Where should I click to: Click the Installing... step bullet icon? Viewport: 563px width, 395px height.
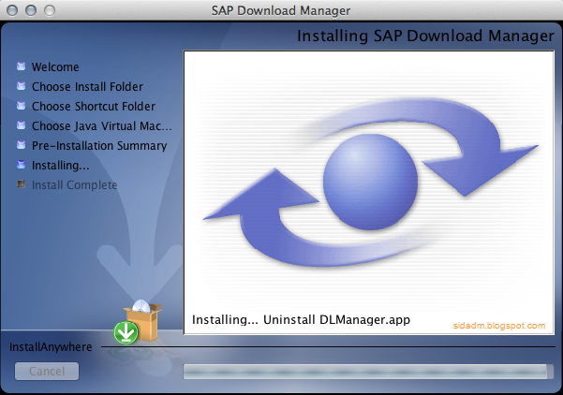click(22, 165)
